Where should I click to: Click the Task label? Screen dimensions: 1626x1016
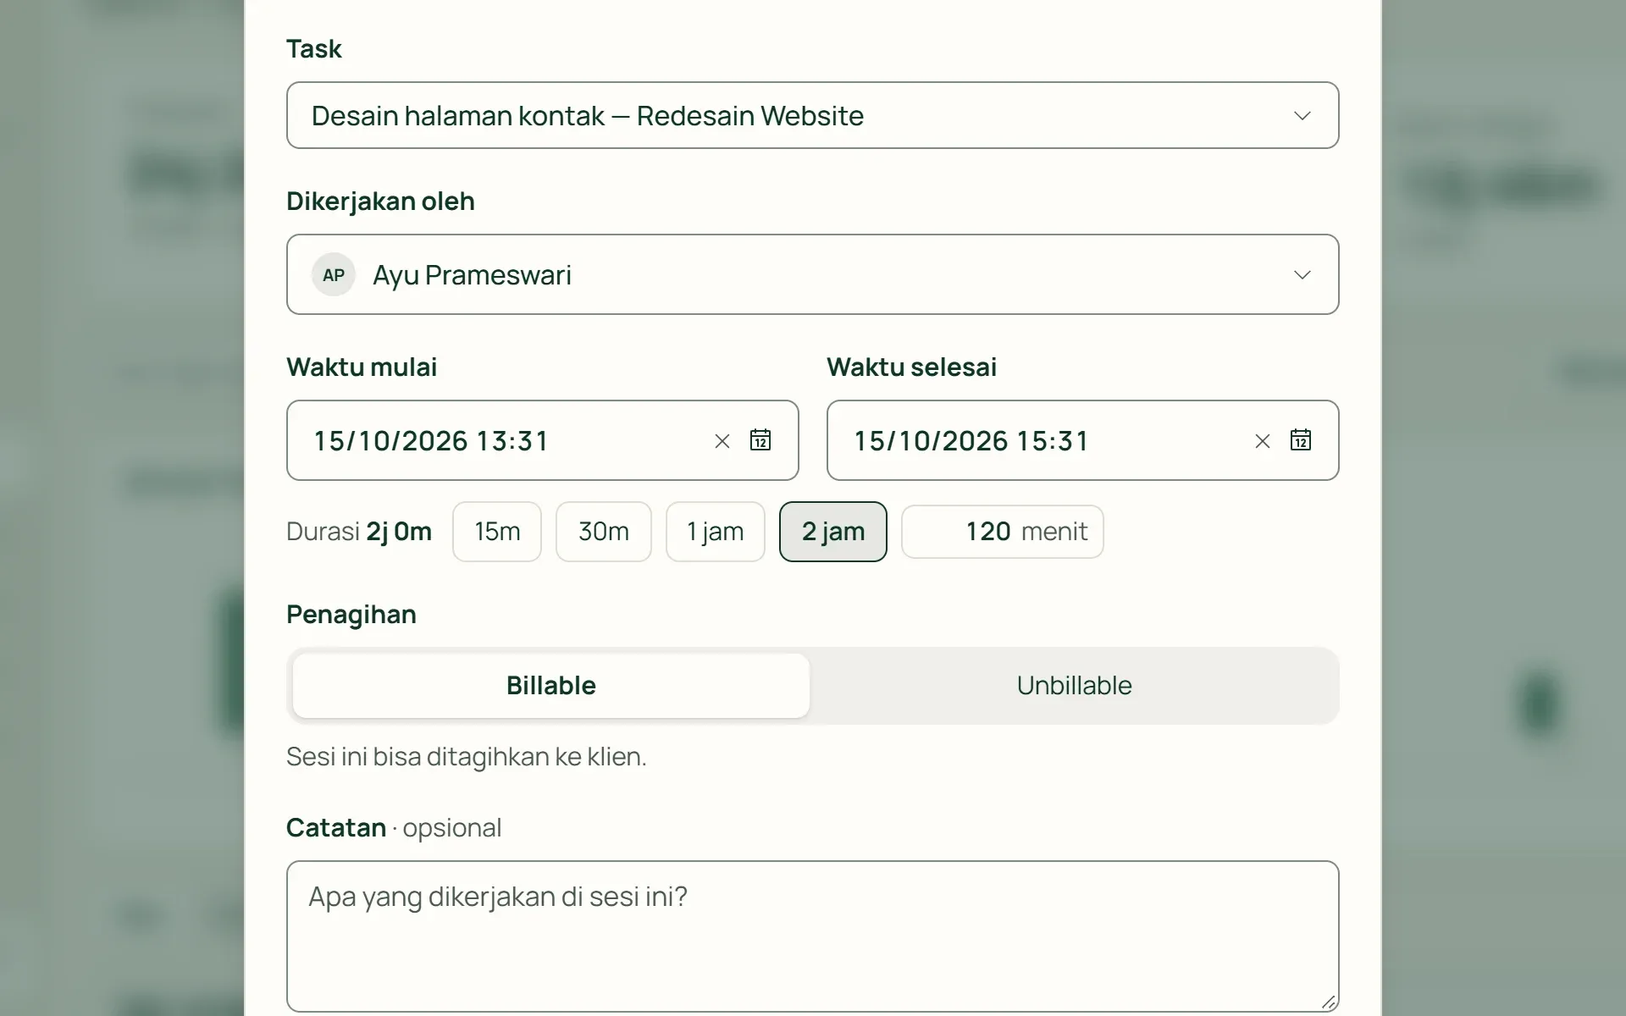pyautogui.click(x=314, y=49)
